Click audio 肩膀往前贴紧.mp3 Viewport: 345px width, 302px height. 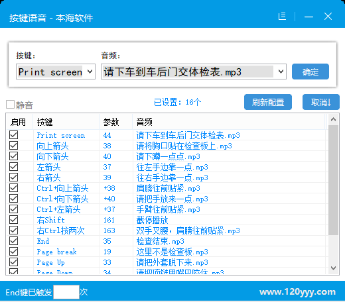pos(168,188)
